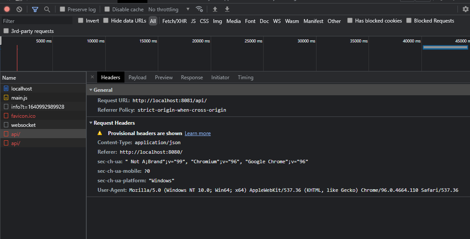This screenshot has width=470, height=239.
Task: Select the All filter type
Action: point(153,21)
